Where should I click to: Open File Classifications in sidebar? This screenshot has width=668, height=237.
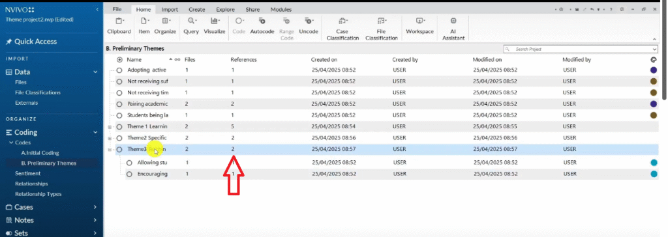pos(37,92)
